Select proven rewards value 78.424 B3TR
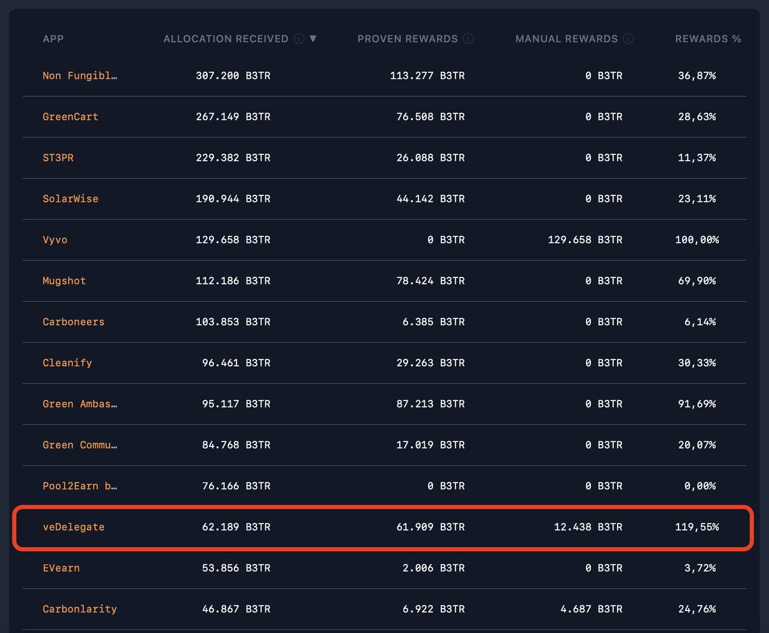Screen dimensions: 769x633 (431, 281)
